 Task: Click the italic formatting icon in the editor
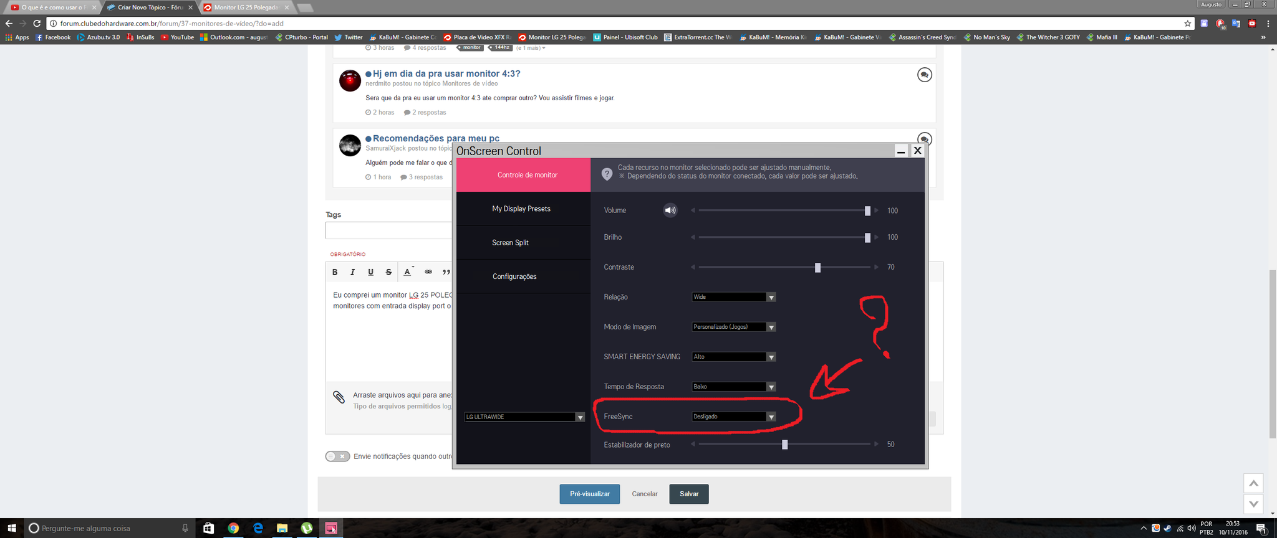coord(352,272)
